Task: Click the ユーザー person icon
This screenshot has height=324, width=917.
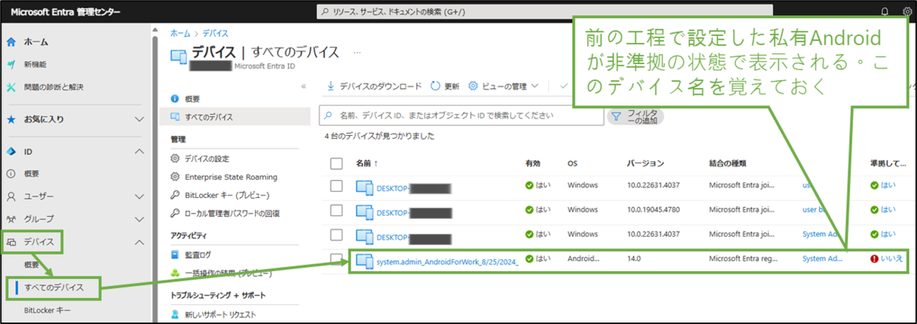Action: pyautogui.click(x=11, y=196)
